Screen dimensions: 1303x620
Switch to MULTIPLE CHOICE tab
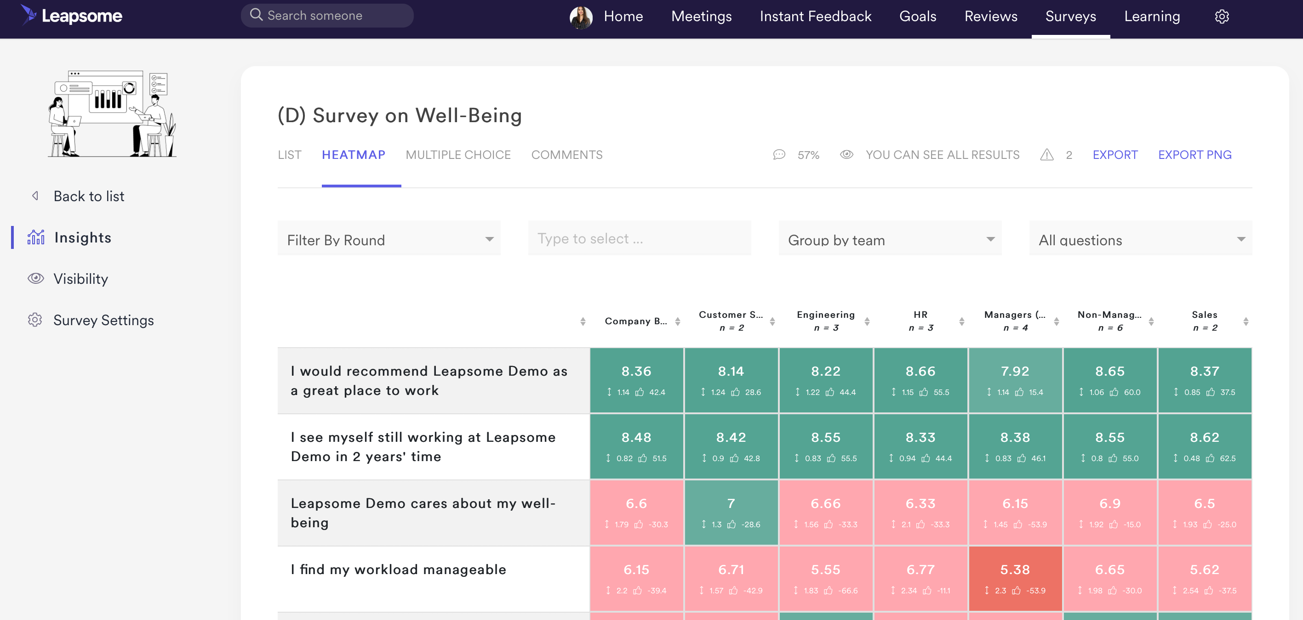coord(458,155)
